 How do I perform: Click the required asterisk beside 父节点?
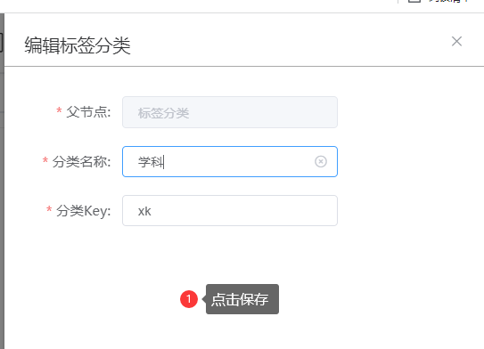click(x=59, y=110)
